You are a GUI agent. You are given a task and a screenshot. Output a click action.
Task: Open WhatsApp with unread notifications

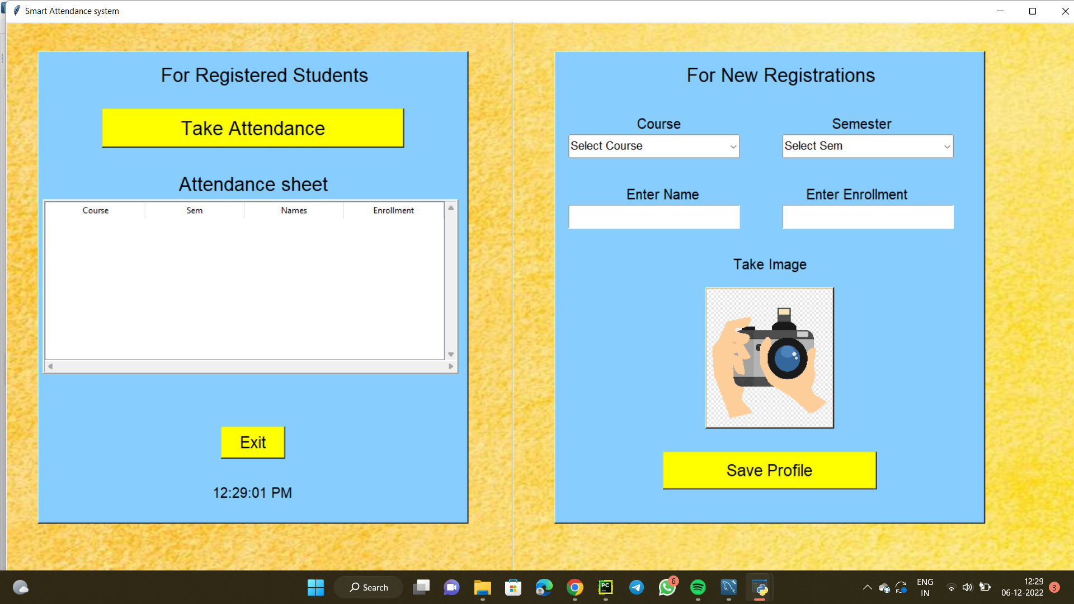point(667,587)
